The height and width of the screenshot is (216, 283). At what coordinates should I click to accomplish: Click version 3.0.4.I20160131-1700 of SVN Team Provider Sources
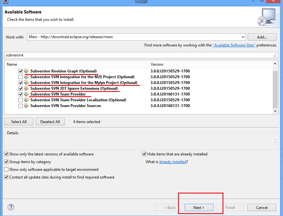(x=170, y=106)
